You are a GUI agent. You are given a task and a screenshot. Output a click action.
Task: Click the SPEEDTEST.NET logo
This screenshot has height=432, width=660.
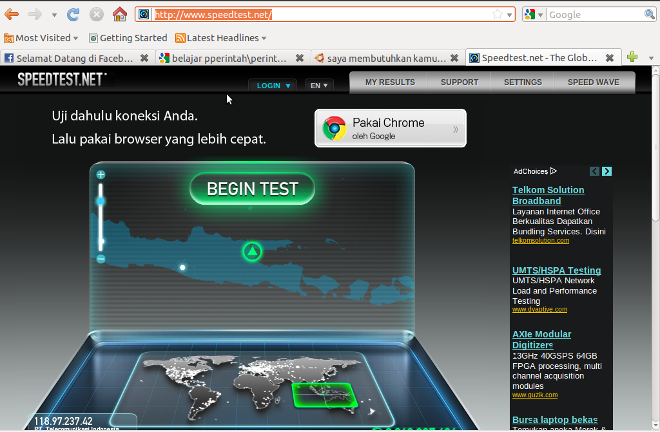[x=63, y=79]
